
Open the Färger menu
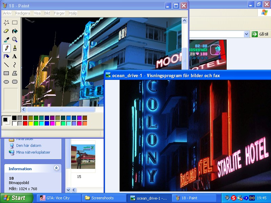tap(59, 13)
